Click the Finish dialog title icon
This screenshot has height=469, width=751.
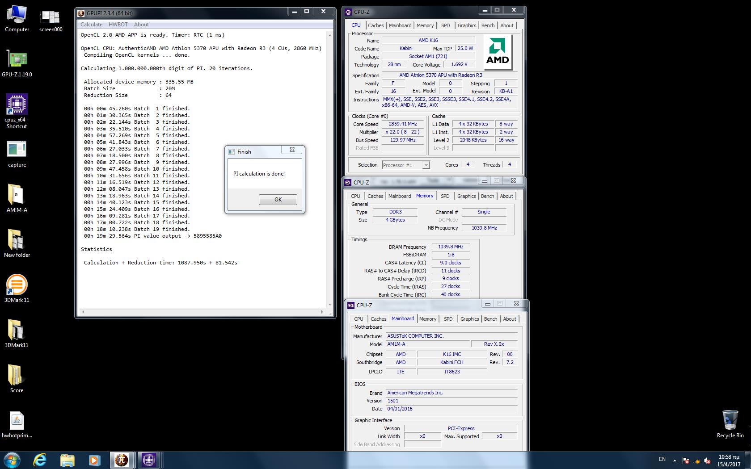[231, 152]
